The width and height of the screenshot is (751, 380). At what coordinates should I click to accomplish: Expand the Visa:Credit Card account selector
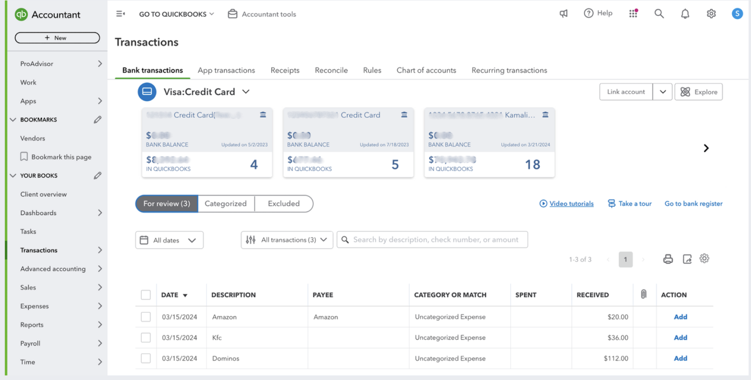coord(246,91)
